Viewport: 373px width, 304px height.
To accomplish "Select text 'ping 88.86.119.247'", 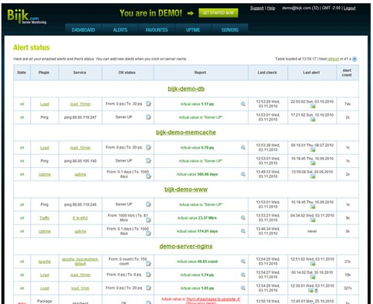I will 80,118.
